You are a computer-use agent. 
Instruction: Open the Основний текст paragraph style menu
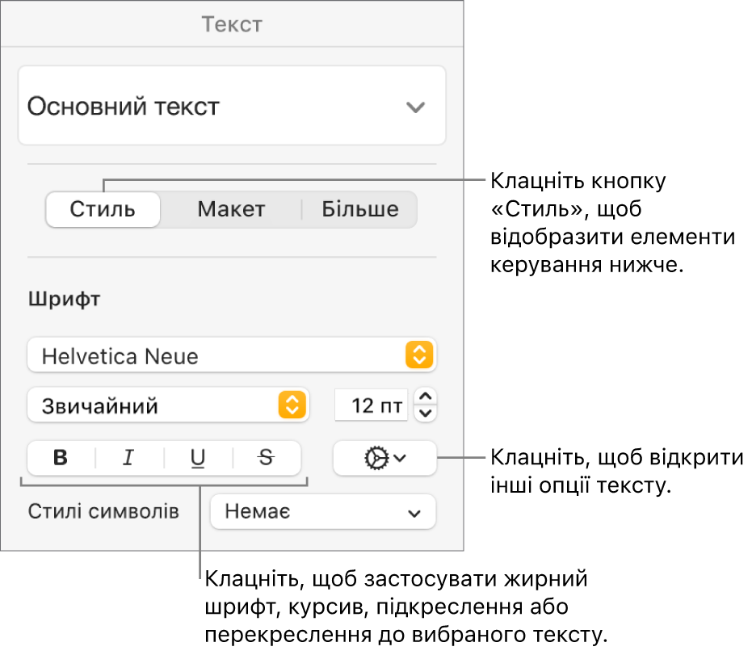coord(231,107)
